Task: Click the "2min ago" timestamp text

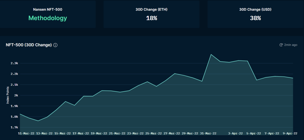Action: point(290,45)
